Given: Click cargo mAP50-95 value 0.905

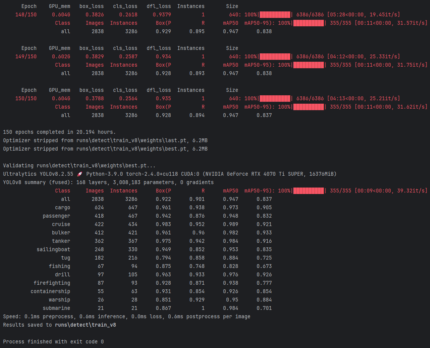Looking at the screenshot, I should [264, 207].
